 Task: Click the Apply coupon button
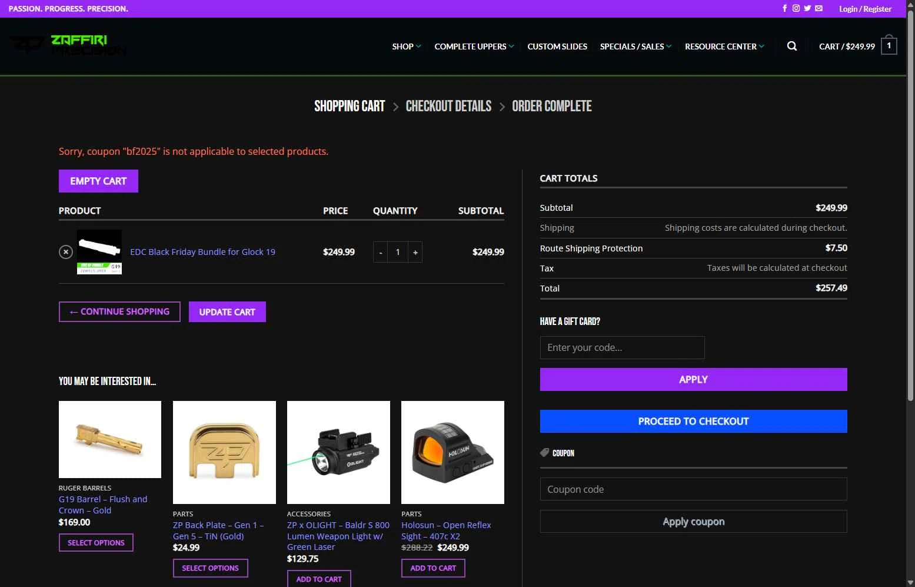point(693,522)
